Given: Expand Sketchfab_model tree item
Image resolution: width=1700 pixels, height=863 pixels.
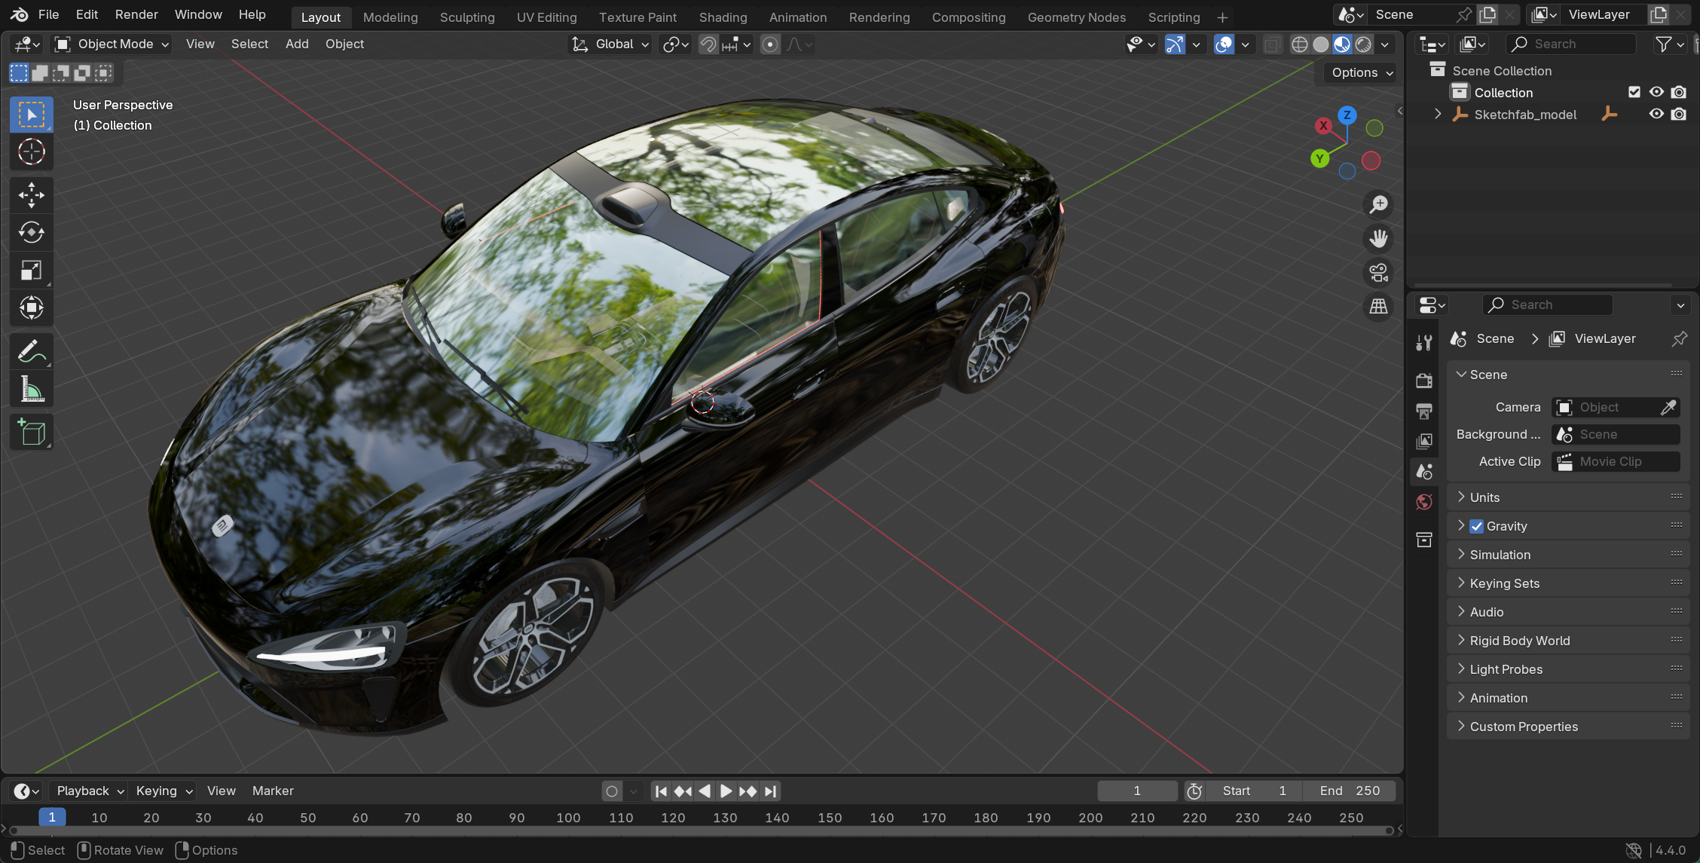Looking at the screenshot, I should (1438, 114).
